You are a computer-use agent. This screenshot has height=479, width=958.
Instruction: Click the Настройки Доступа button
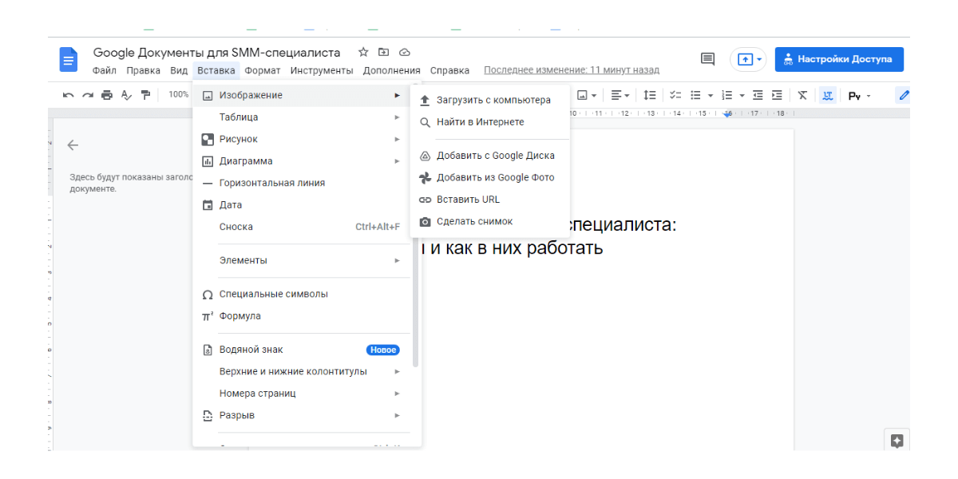pyautogui.click(x=838, y=59)
